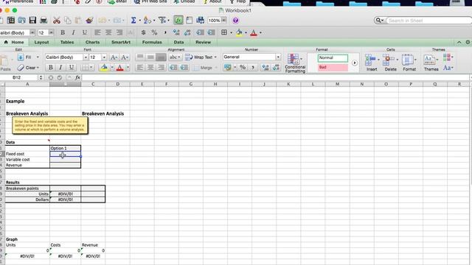Image resolution: width=472 pixels, height=265 pixels.
Task: Toggle Underline in the ribbon Font group
Action: click(72, 68)
